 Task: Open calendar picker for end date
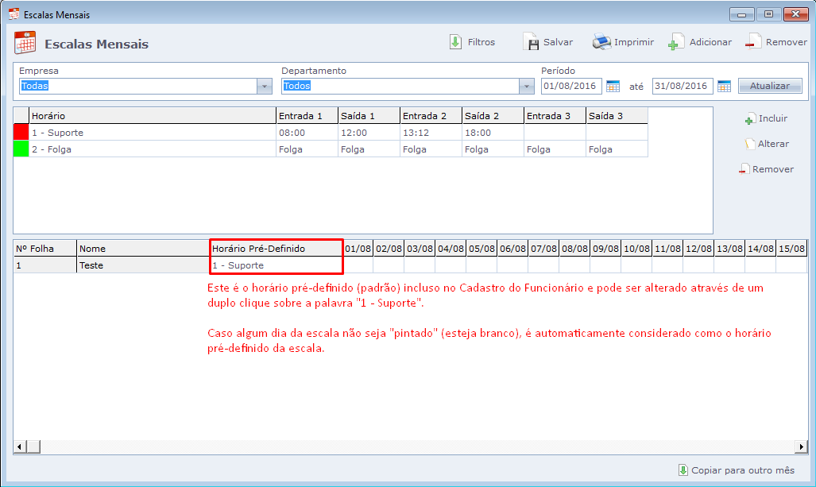coord(724,87)
